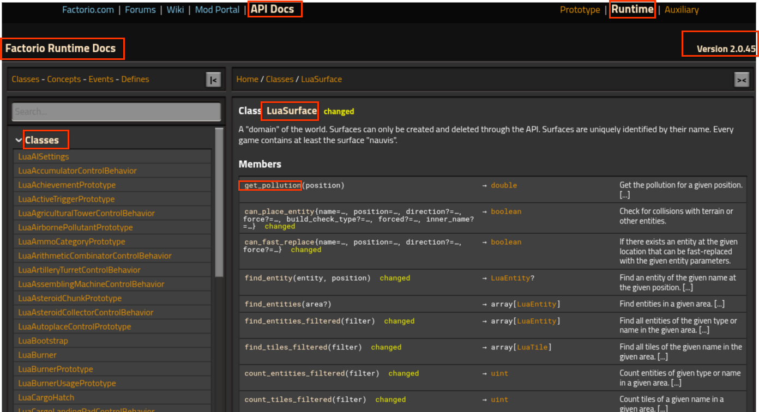Open the Defines navigation link
Viewport: 759px width, 412px height.
tap(135, 79)
